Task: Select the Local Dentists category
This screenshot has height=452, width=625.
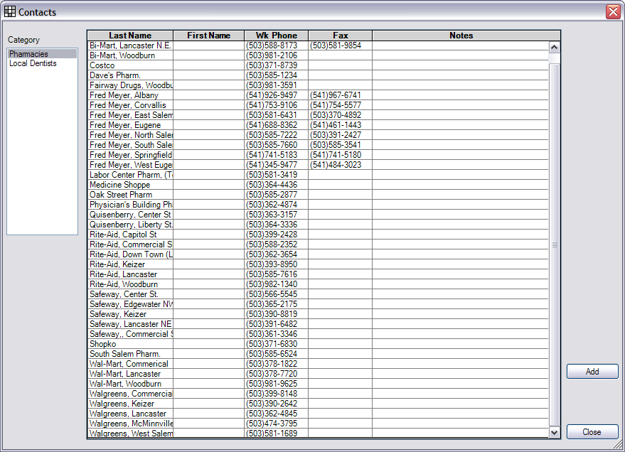Action: [x=42, y=63]
